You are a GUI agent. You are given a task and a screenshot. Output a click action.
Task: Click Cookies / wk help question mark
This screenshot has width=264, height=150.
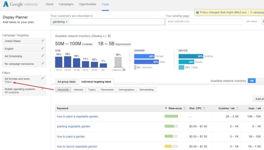click(237, 109)
